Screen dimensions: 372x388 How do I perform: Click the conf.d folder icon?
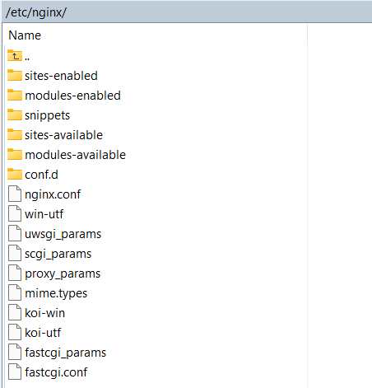15,175
